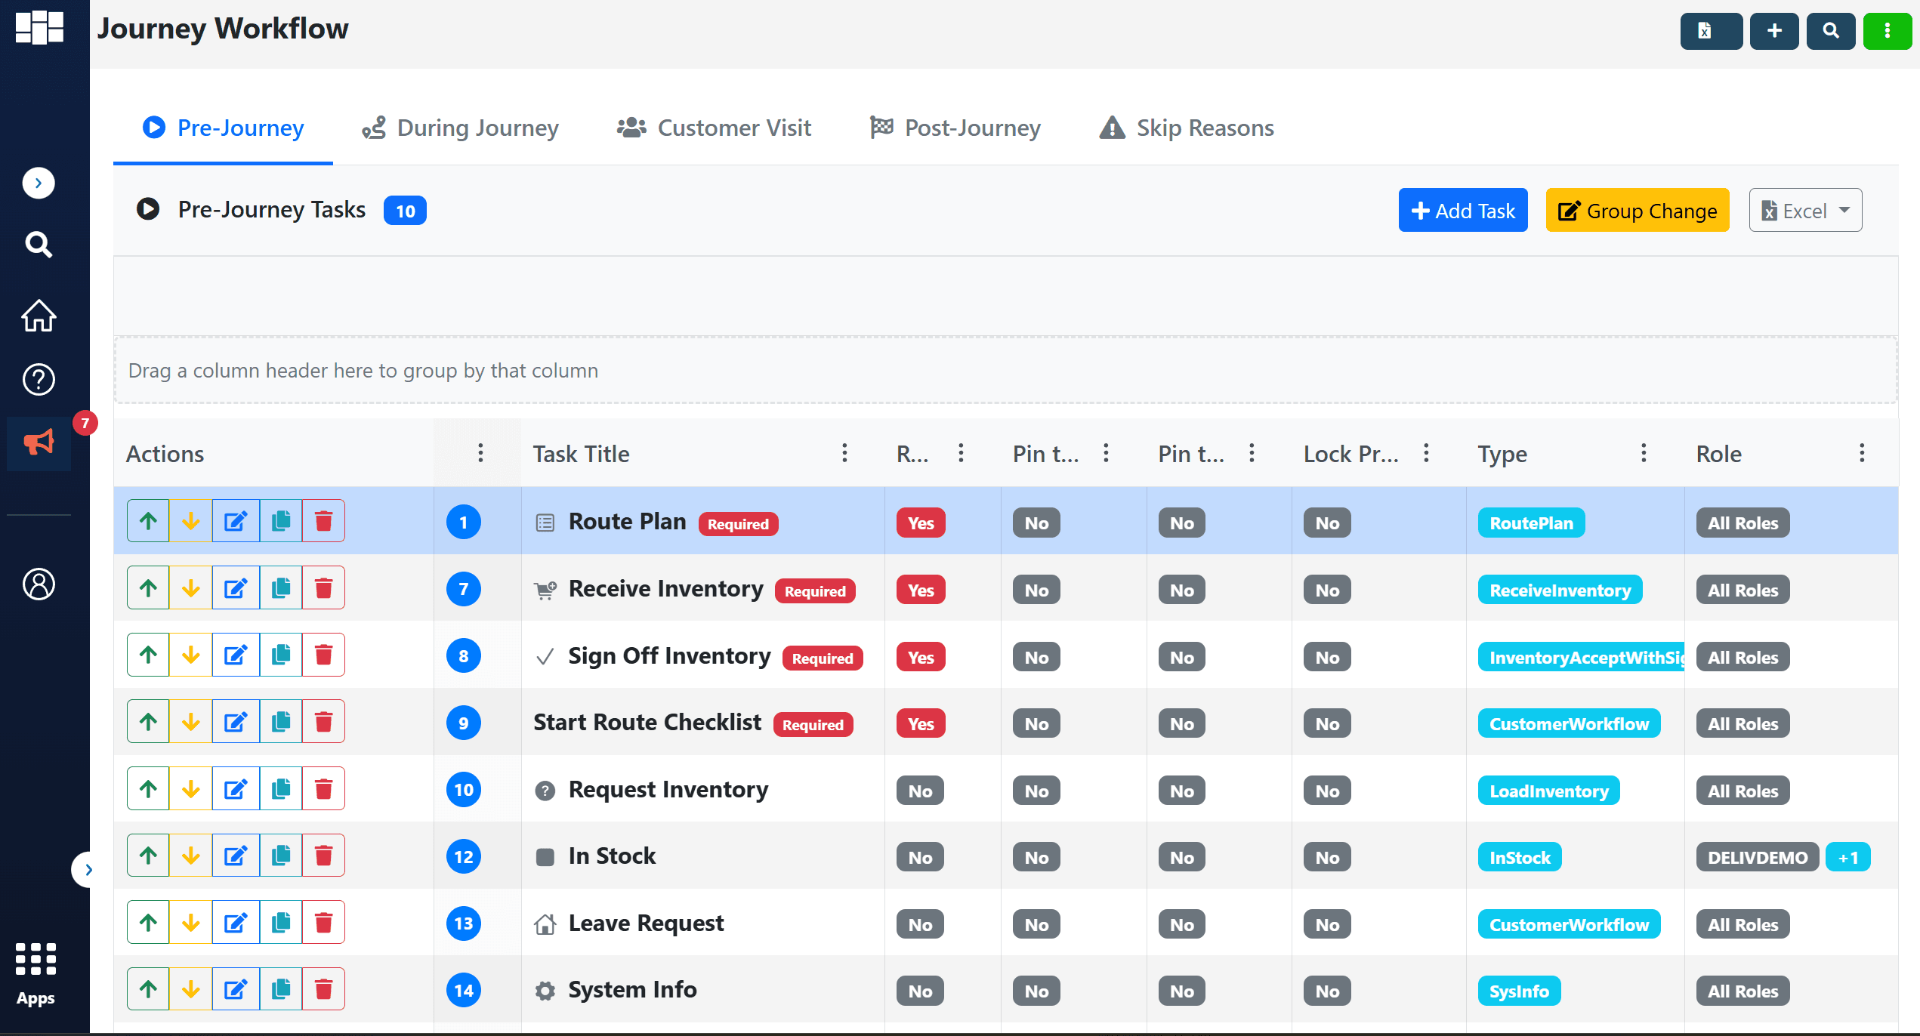Click Group Change button
Screen dimensions: 1920x1036
point(1638,210)
